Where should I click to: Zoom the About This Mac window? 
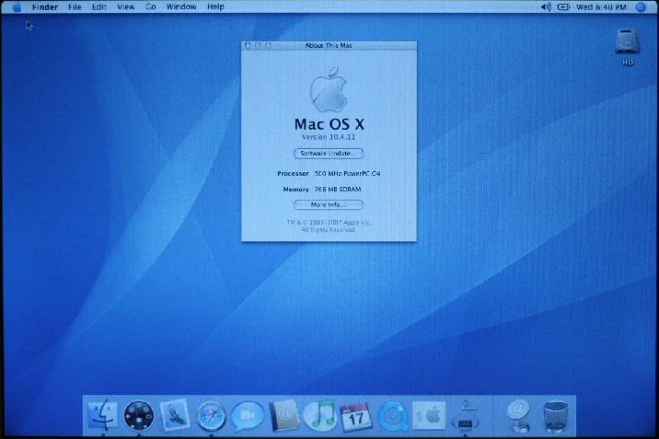pyautogui.click(x=269, y=45)
